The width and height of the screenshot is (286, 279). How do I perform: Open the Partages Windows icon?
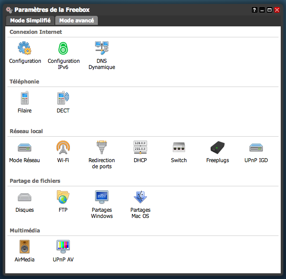click(x=102, y=197)
